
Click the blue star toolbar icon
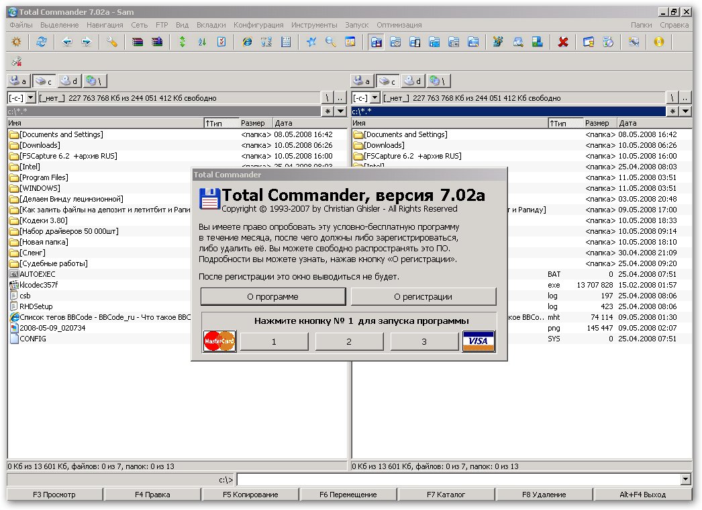tap(311, 42)
